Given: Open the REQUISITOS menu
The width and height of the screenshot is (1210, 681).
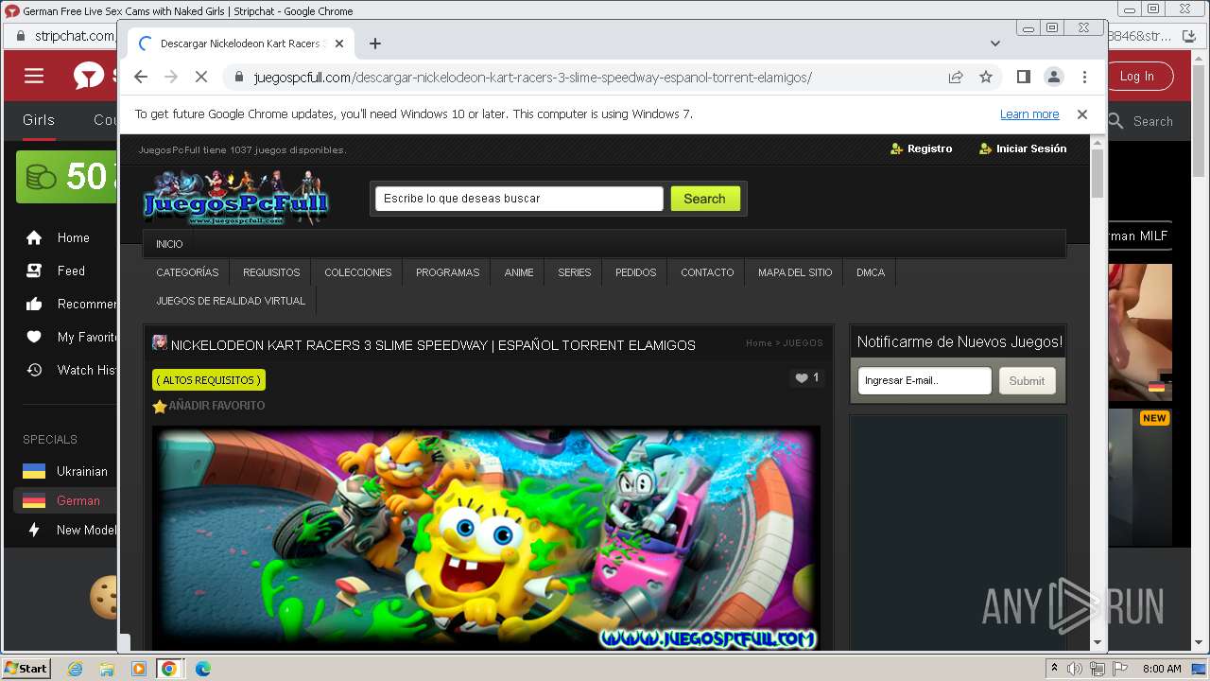Looking at the screenshot, I should coord(271,272).
